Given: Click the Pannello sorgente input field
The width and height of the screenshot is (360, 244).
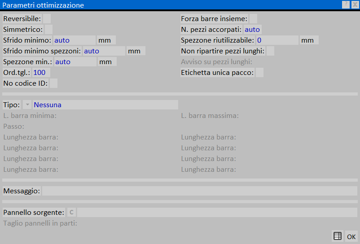Looking at the screenshot, I should (217, 212).
